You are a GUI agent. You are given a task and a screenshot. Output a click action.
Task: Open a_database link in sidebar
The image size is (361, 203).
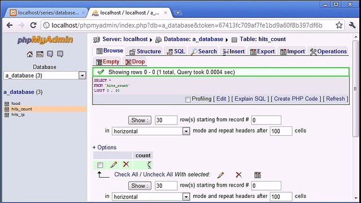pos(19,92)
